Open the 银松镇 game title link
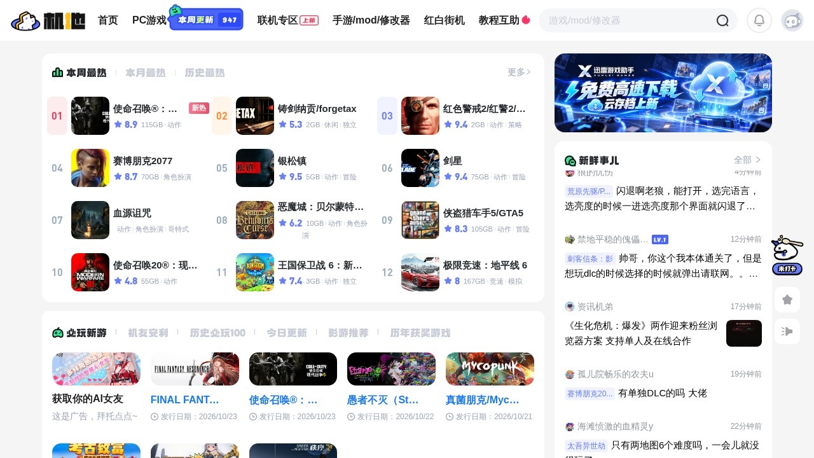814x458 pixels. click(x=292, y=161)
